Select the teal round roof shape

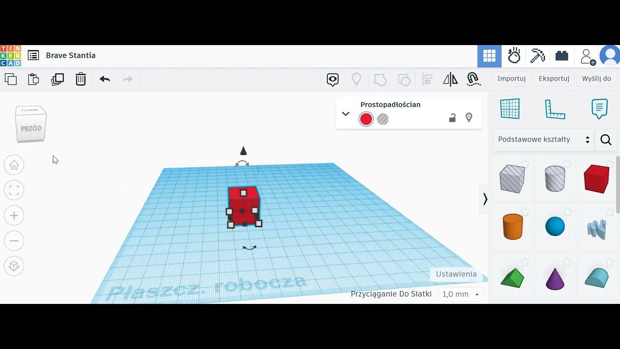(597, 278)
